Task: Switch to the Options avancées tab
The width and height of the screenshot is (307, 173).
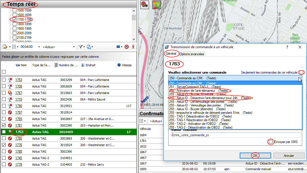Action: pyautogui.click(x=192, y=54)
